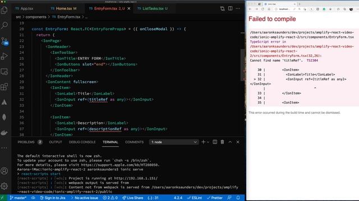Open notifications bell in status bar

[x=238, y=198]
